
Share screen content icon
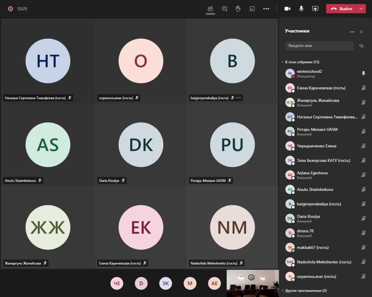[x=315, y=9]
